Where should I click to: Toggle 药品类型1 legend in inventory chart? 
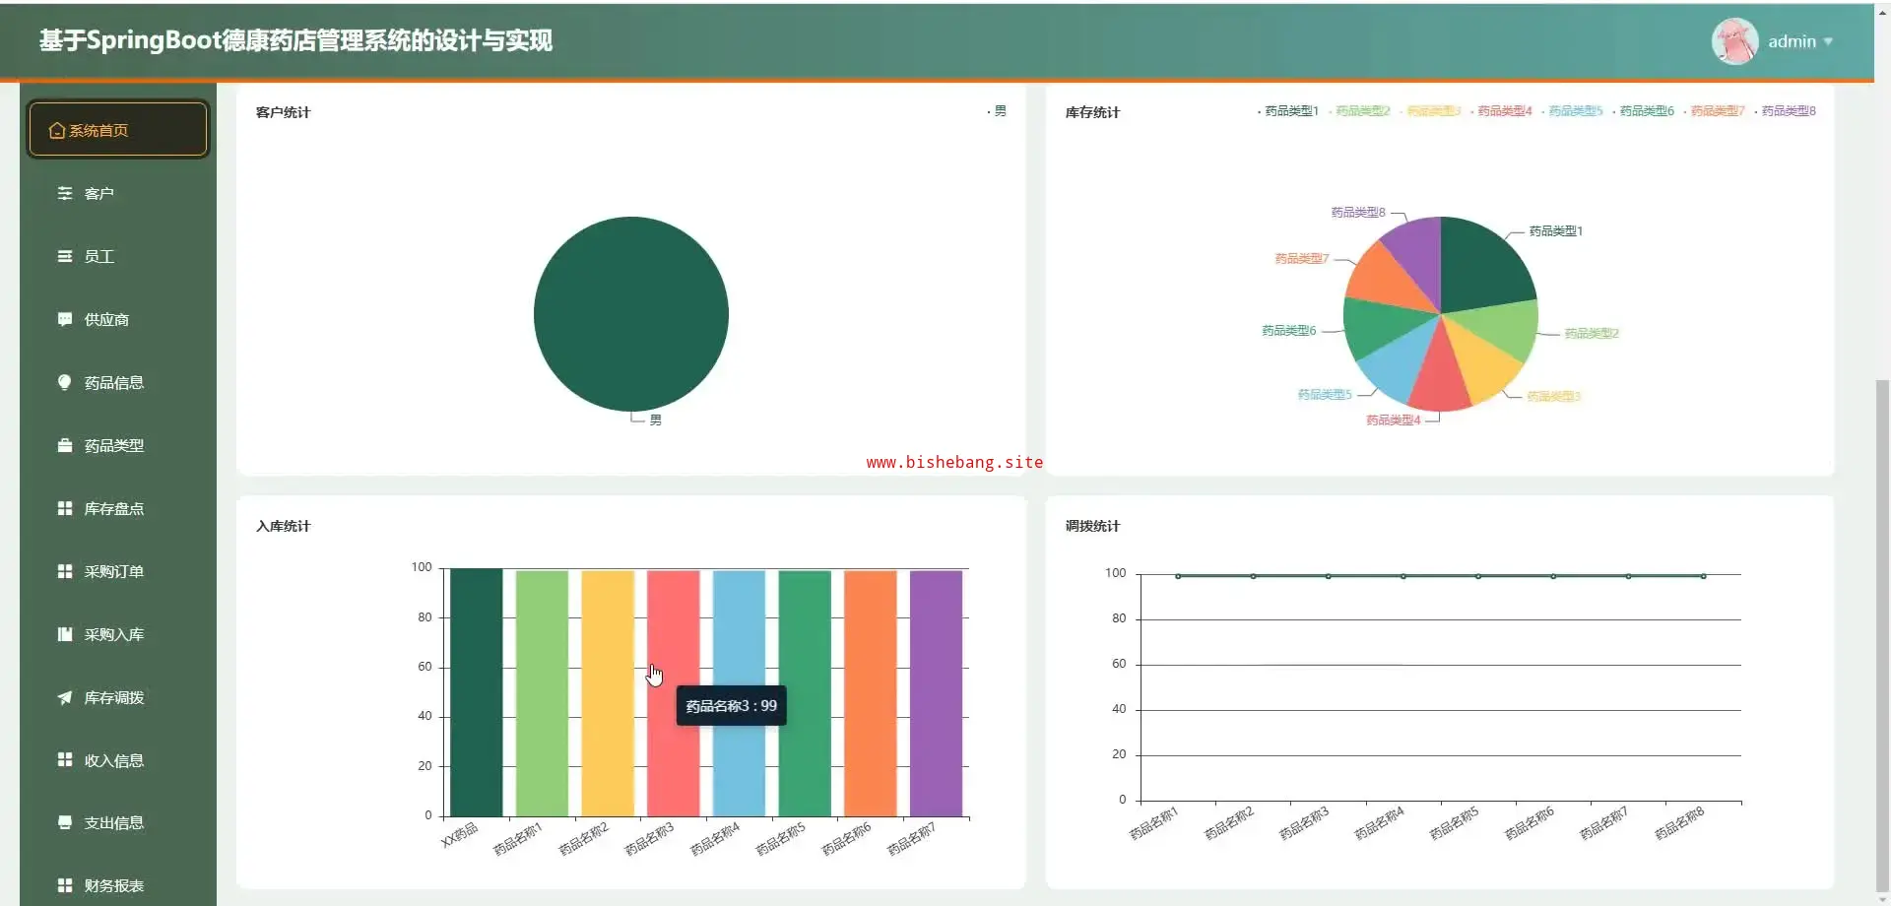click(1290, 111)
